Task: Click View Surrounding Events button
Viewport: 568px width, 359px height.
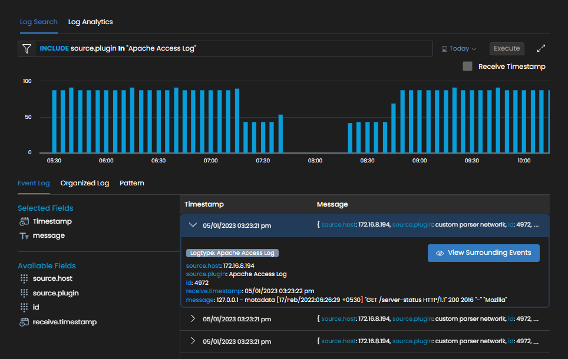Action: (483, 253)
